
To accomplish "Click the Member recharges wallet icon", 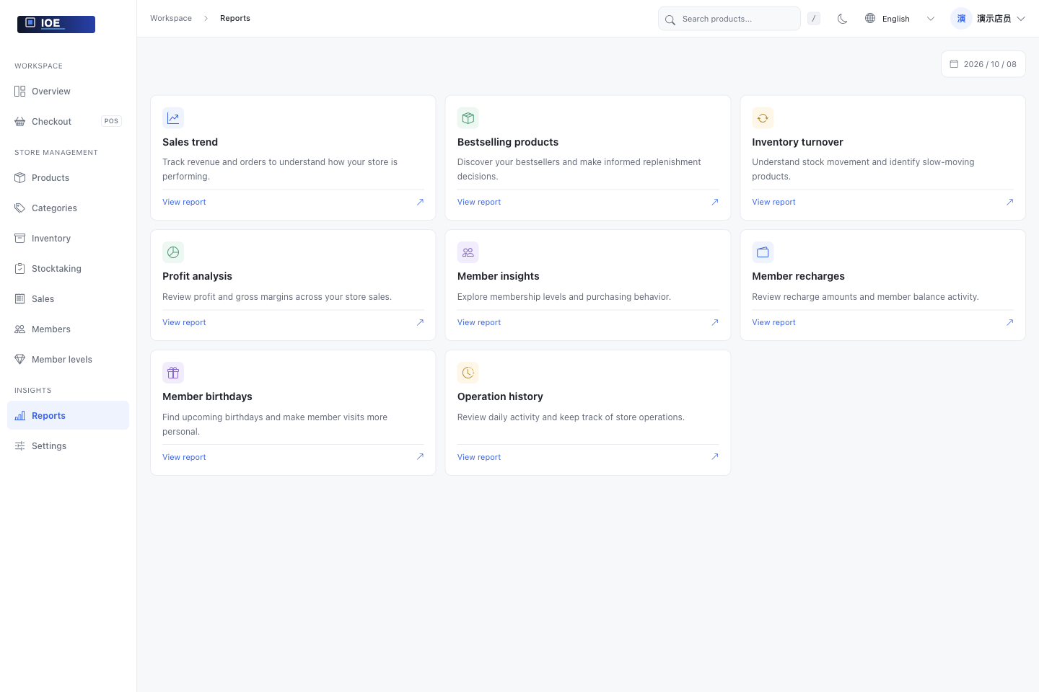I will tap(763, 252).
